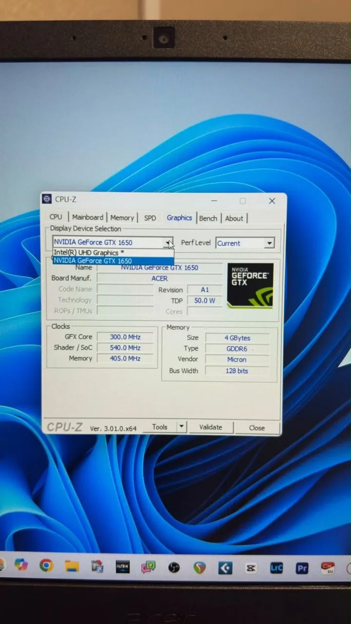Open Lightroom Classic (LrC) from taskbar
This screenshot has width=351, height=624.
276,568
